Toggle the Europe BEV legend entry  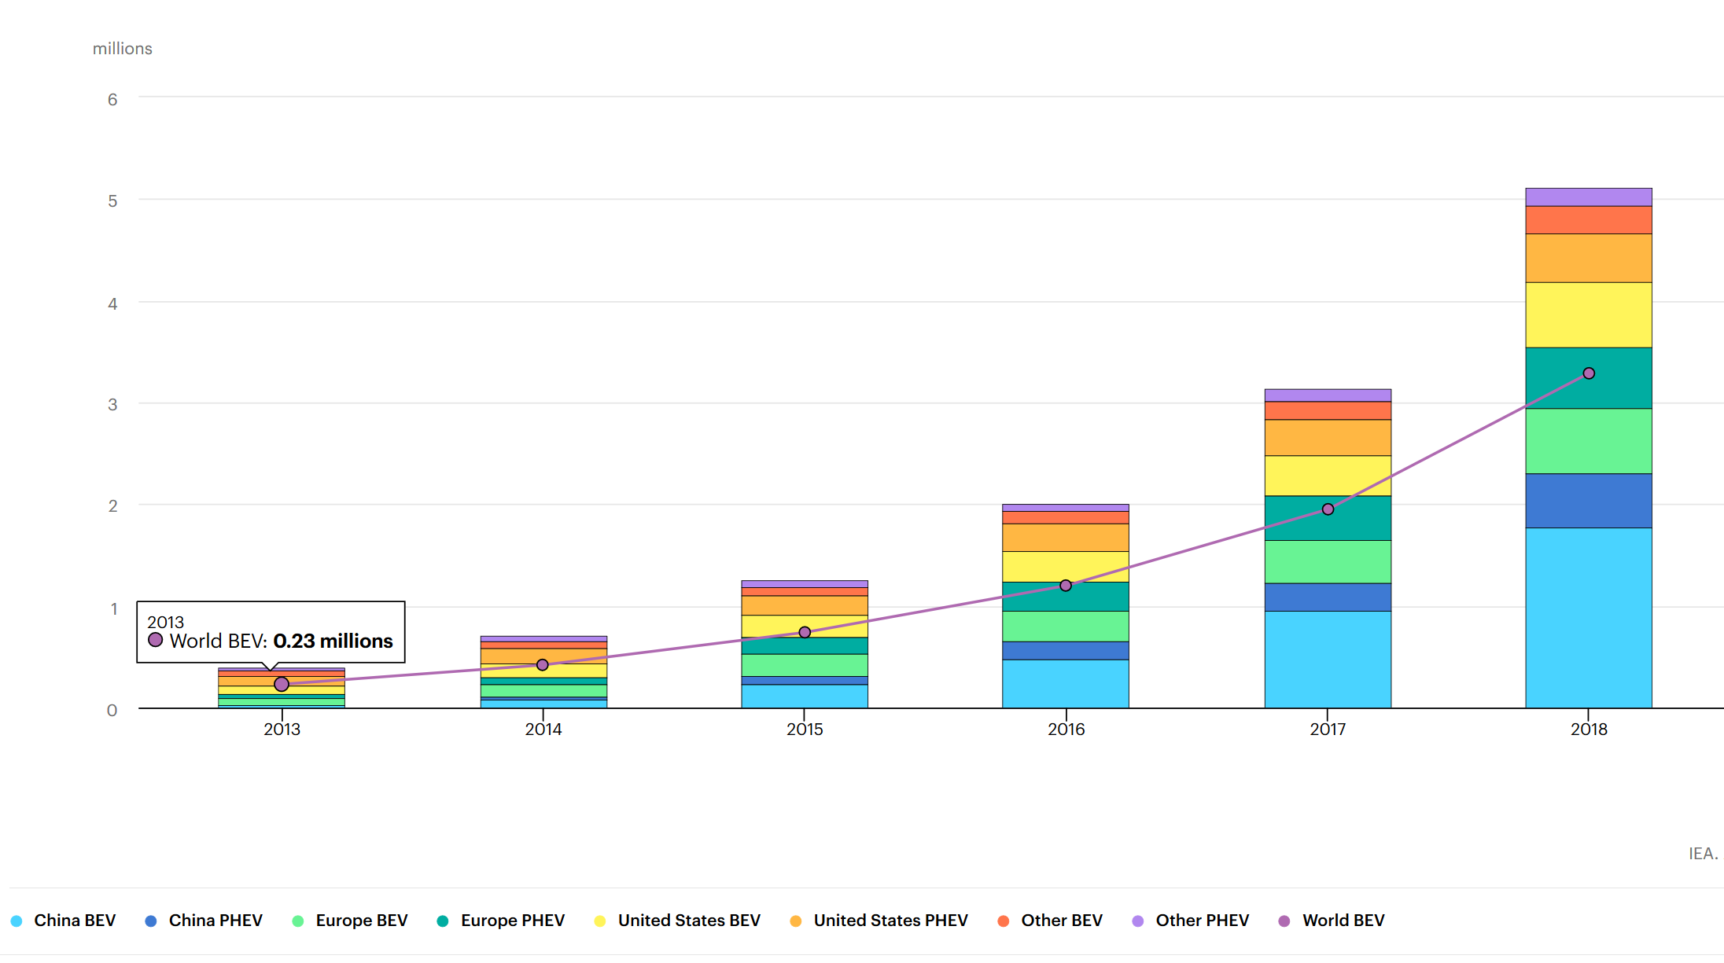349,921
